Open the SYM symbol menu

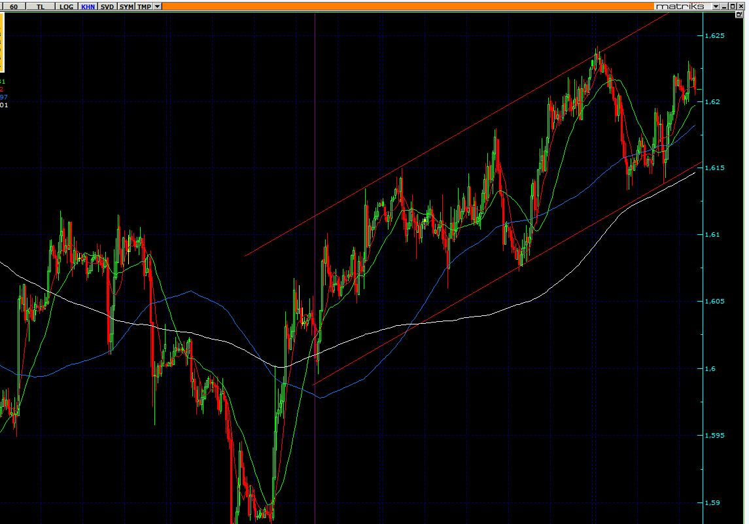(x=127, y=6)
